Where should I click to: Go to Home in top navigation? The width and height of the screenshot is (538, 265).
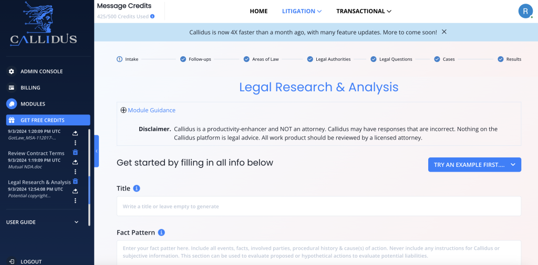tap(258, 11)
